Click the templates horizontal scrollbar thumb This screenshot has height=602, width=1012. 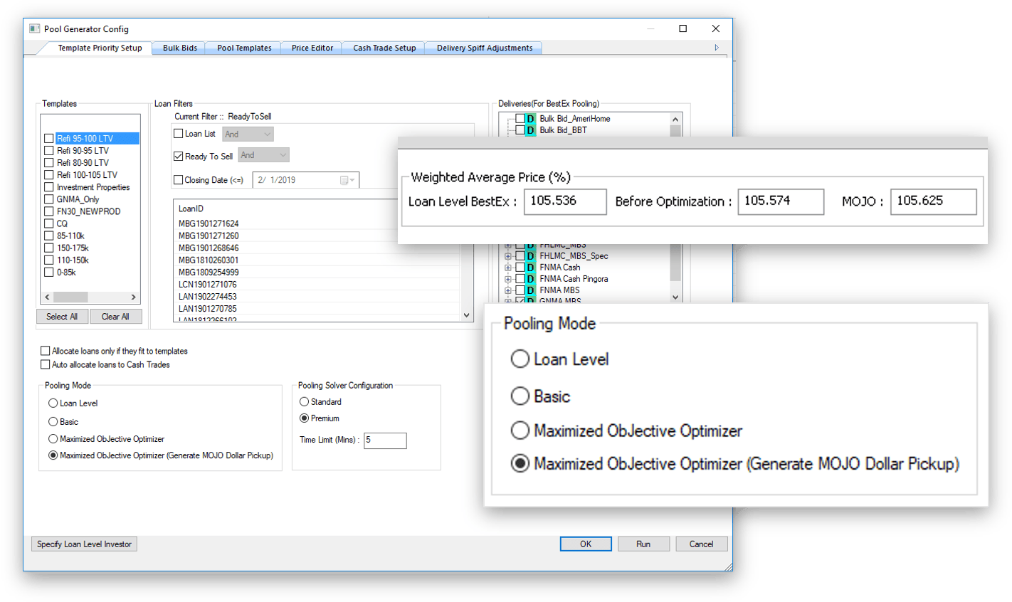(x=70, y=297)
